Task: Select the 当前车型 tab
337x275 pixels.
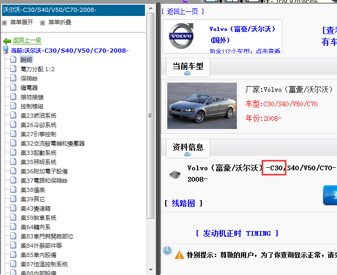Action: pyautogui.click(x=188, y=68)
